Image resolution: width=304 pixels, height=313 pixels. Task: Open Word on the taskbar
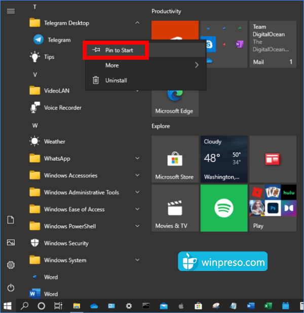(x=251, y=306)
